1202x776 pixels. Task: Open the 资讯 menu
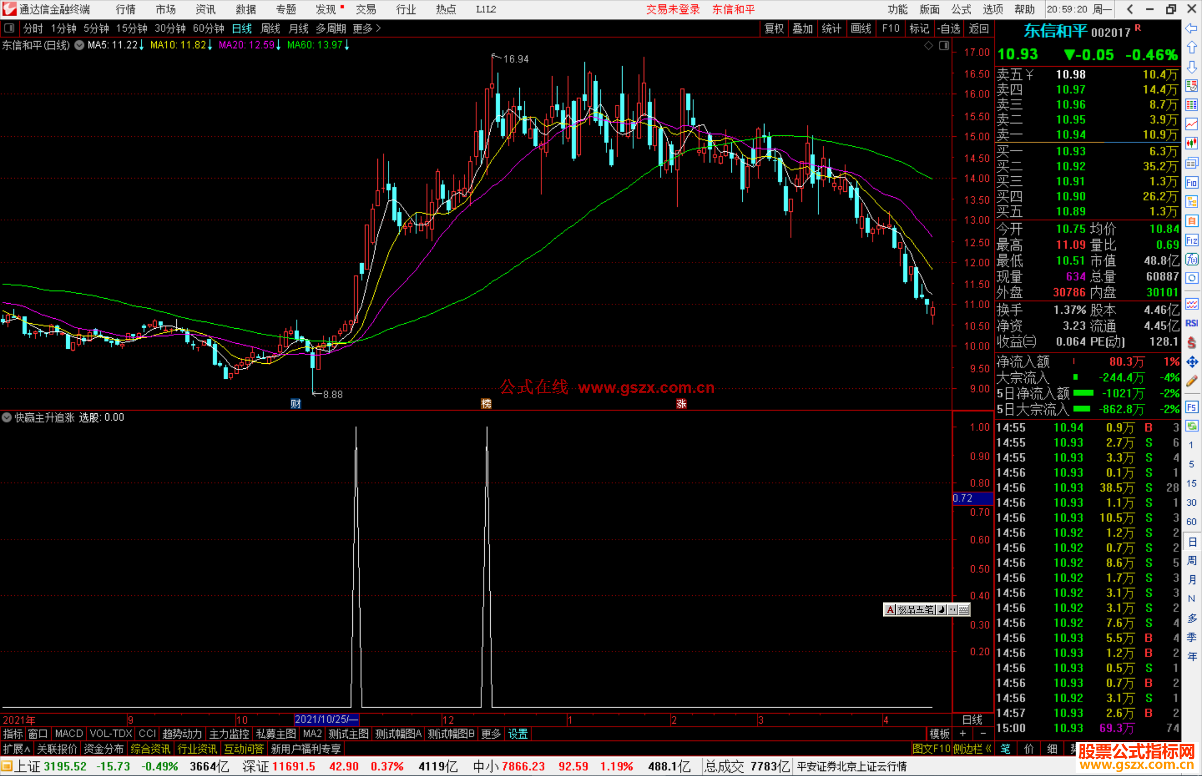[205, 9]
